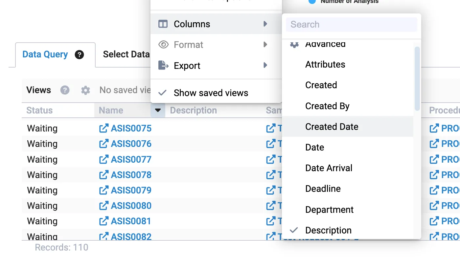The height and width of the screenshot is (261, 460).
Task: Open the Name column sort dropdown
Action: pyautogui.click(x=158, y=110)
